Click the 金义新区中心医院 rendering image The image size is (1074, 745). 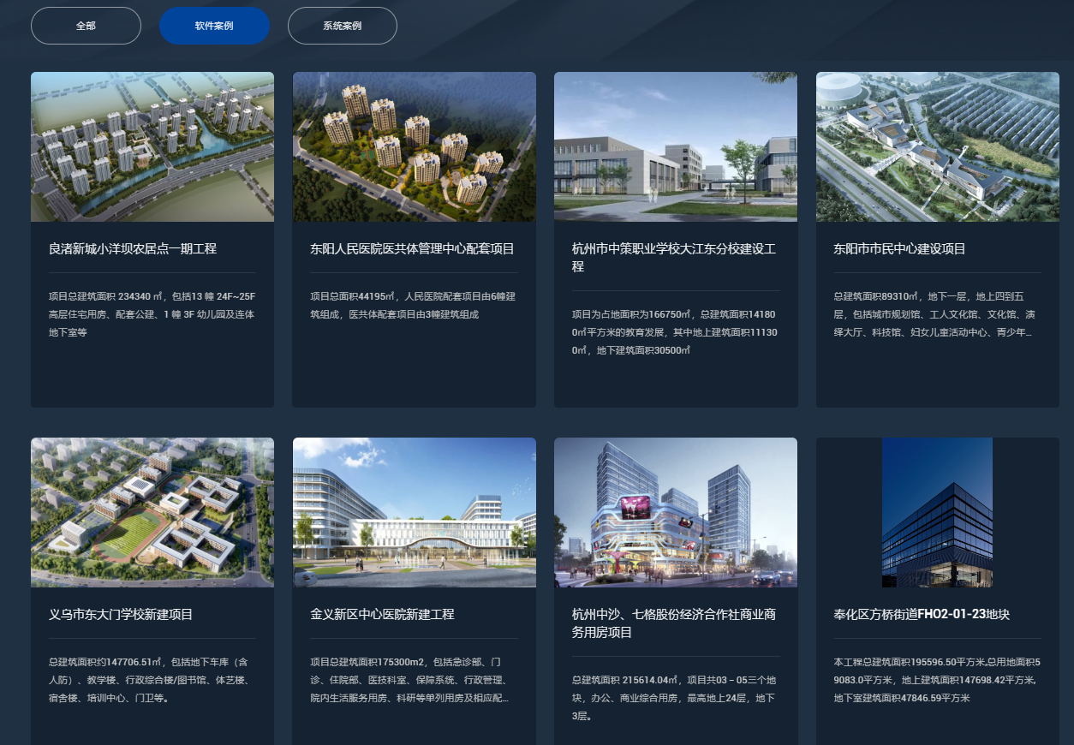pyautogui.click(x=414, y=512)
